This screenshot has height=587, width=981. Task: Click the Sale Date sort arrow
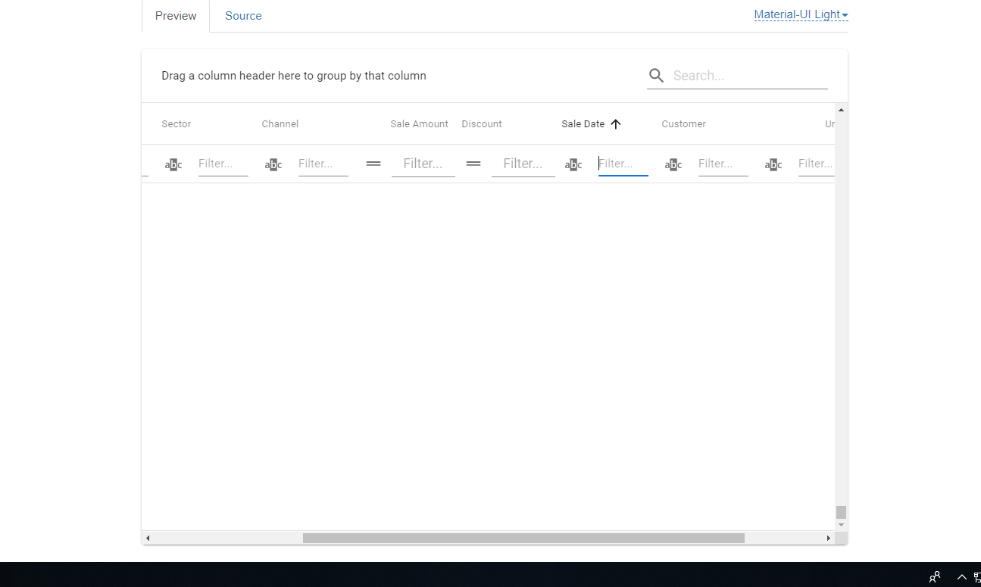point(615,123)
